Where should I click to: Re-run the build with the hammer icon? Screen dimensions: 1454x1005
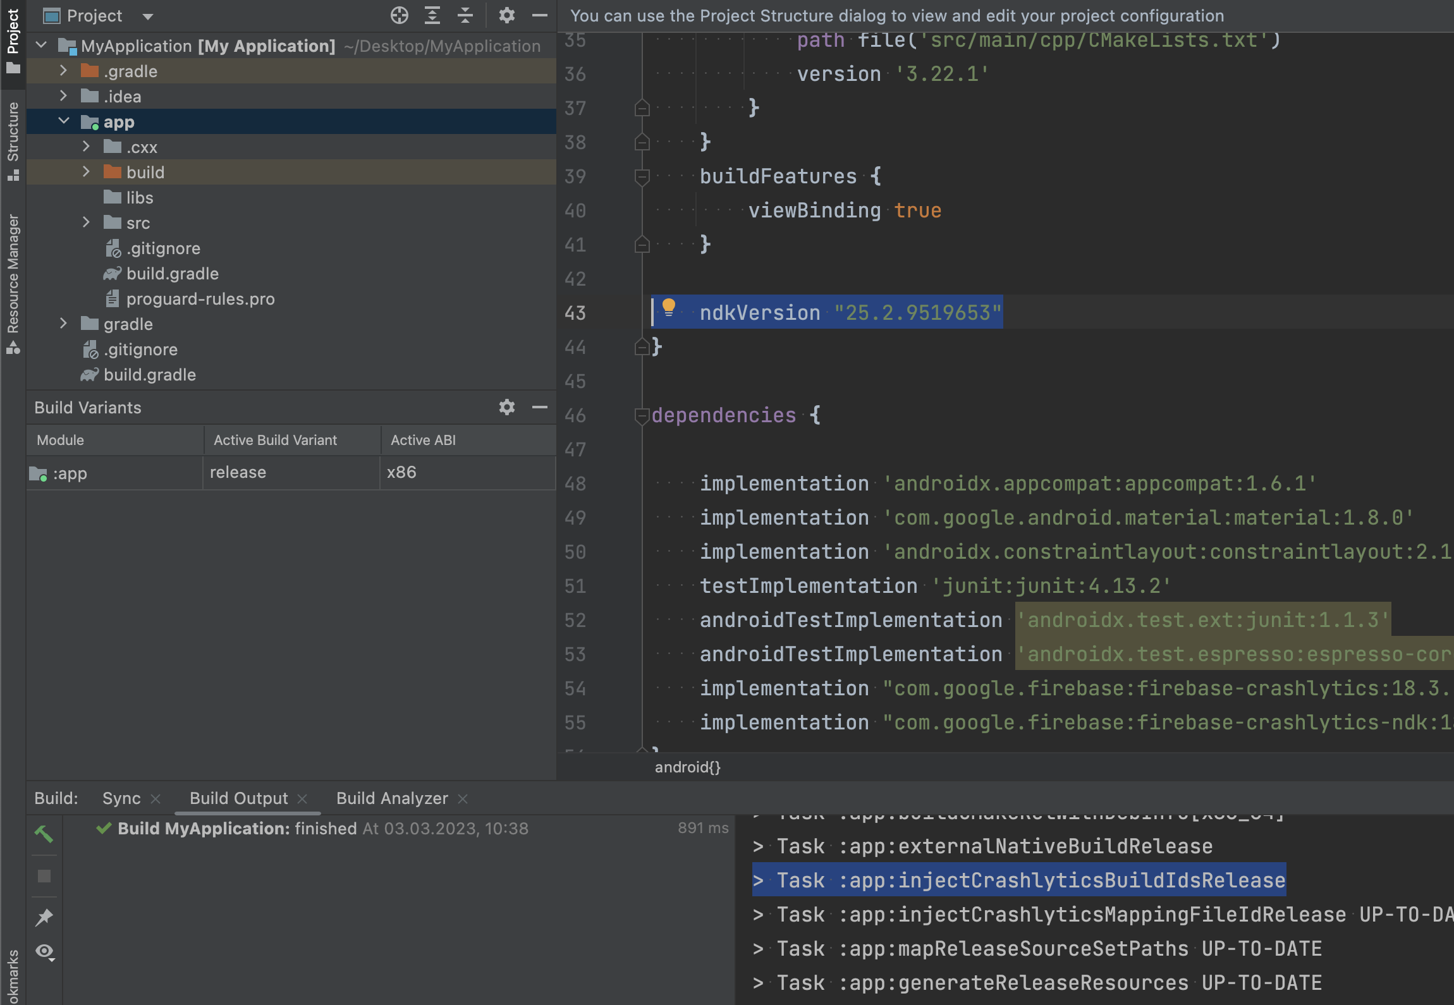pyautogui.click(x=44, y=833)
